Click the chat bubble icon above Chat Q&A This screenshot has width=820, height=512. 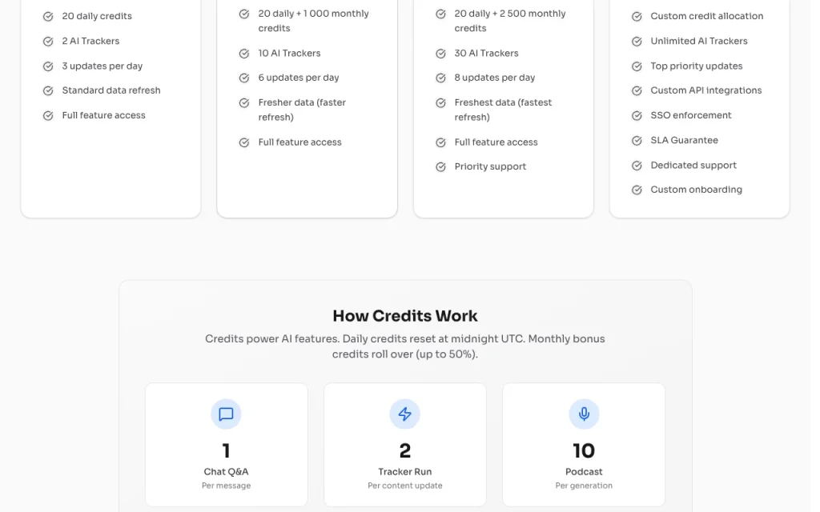pos(226,414)
